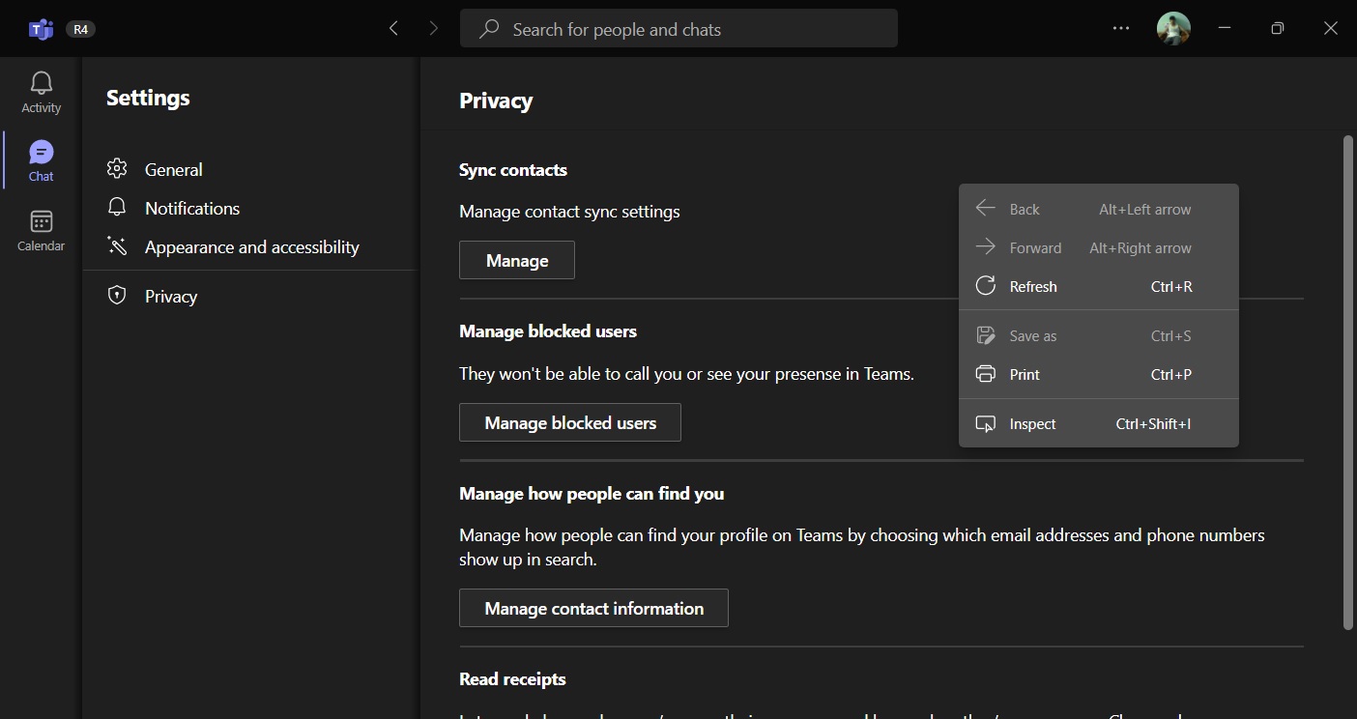Image resolution: width=1357 pixels, height=719 pixels.
Task: Go forward with the right chevron arrow
Action: pyautogui.click(x=433, y=29)
